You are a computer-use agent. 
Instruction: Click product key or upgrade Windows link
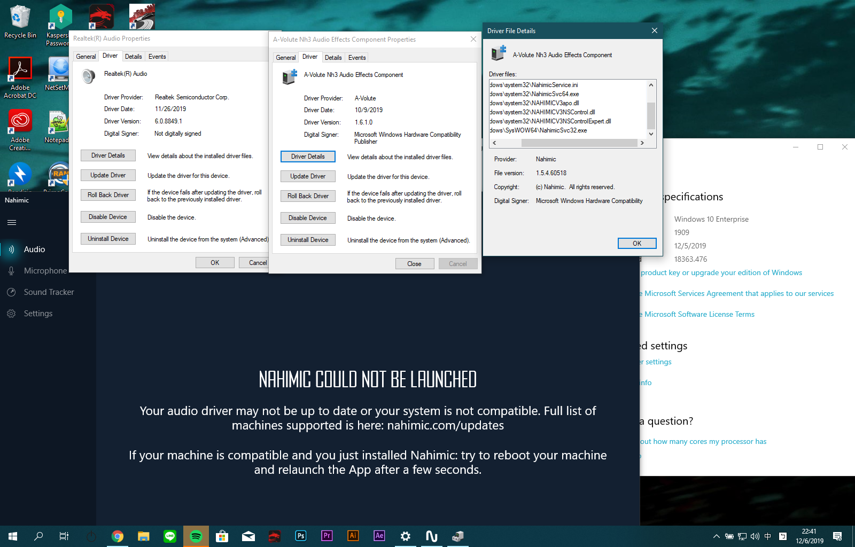coord(721,272)
